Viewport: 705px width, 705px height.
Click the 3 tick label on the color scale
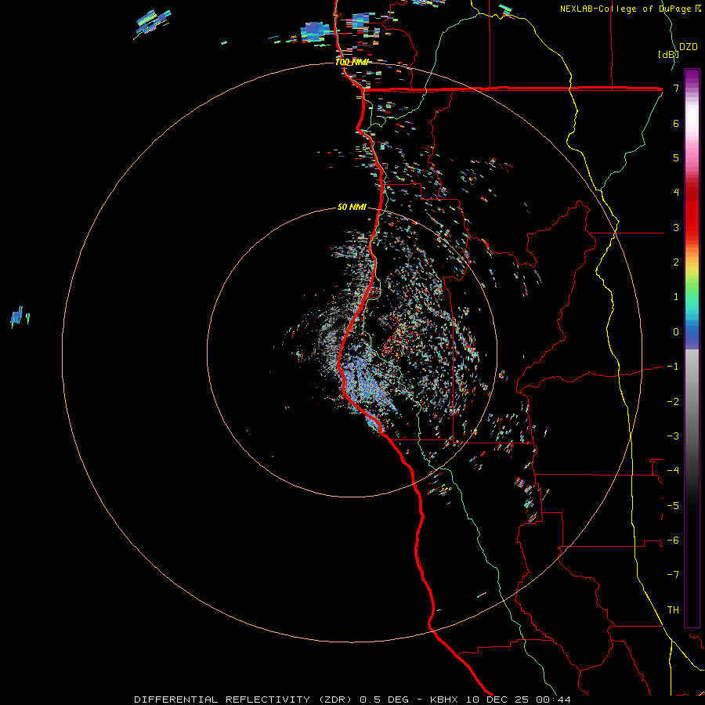tap(676, 227)
